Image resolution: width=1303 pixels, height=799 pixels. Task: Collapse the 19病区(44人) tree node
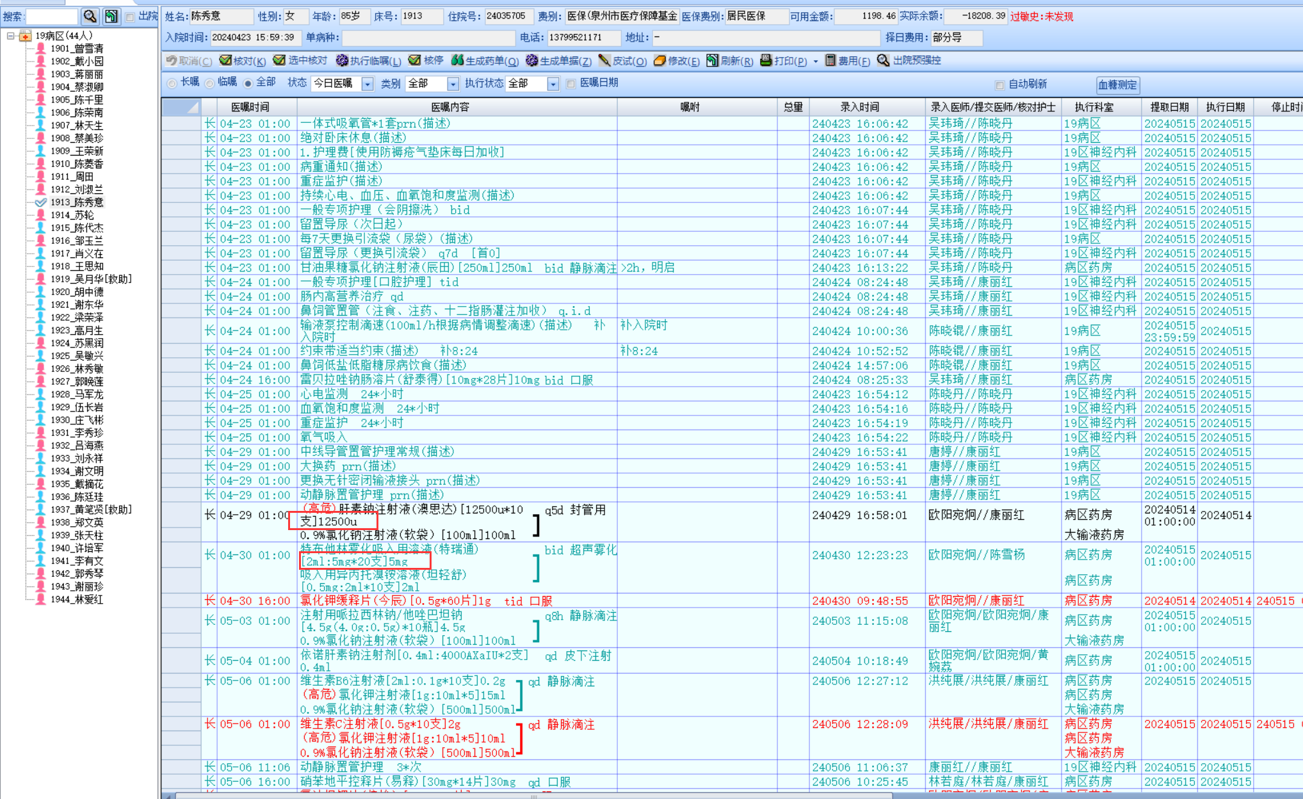click(x=11, y=36)
